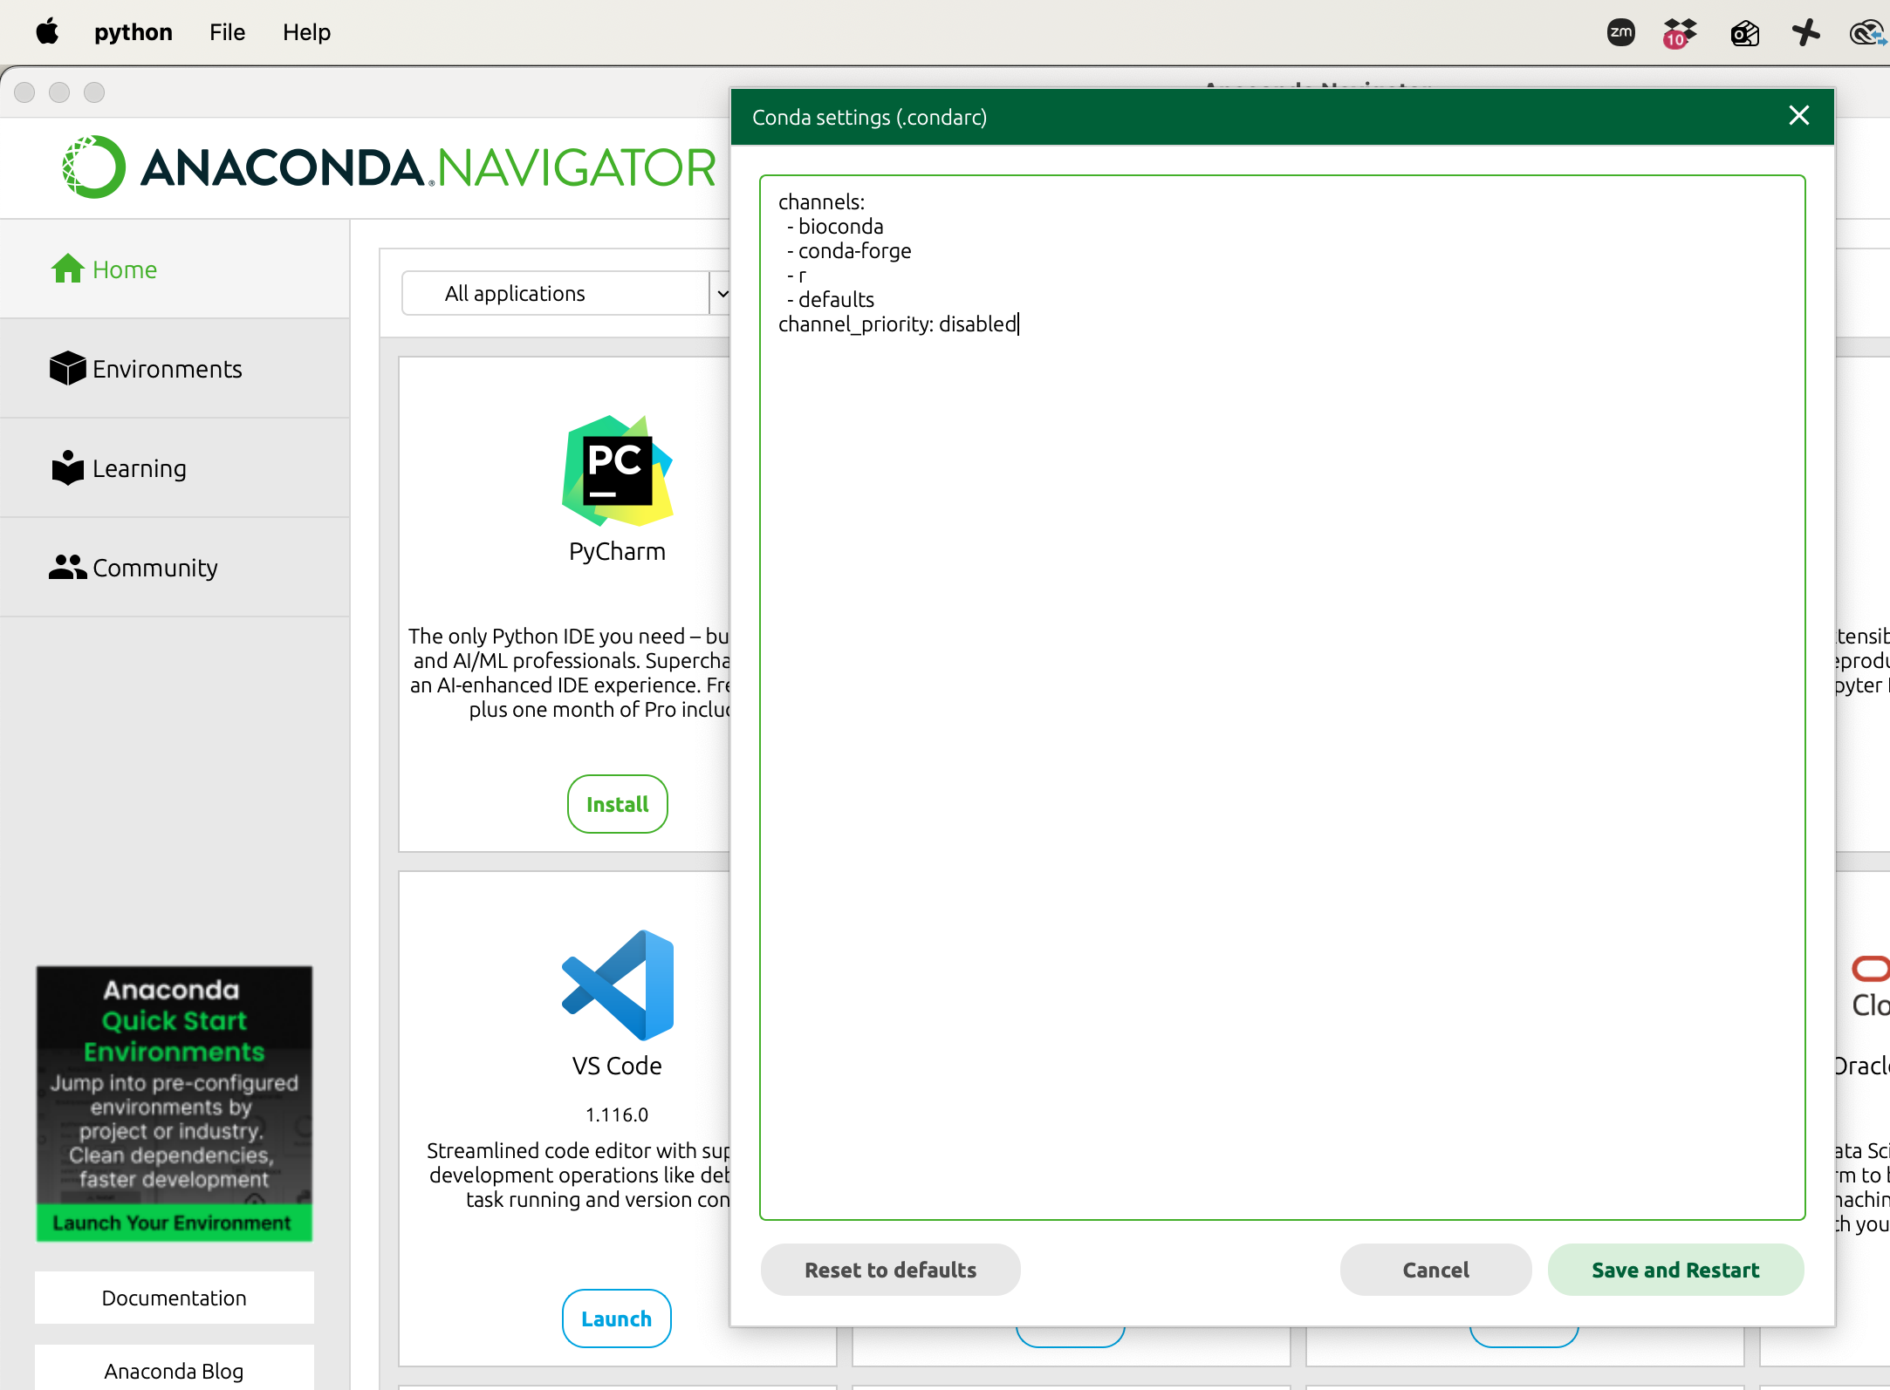Click the Environments cube icon

point(67,368)
